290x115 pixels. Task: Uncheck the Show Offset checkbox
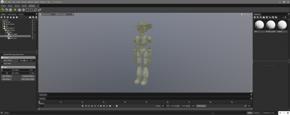2,60
